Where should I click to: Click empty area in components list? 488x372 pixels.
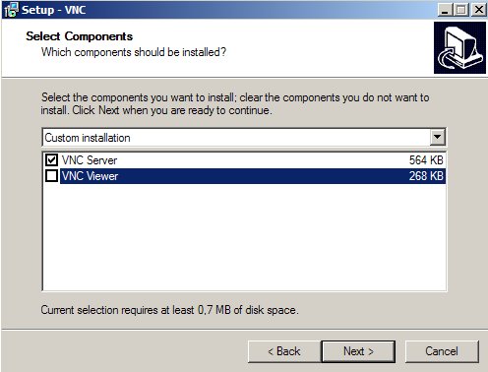(244, 237)
